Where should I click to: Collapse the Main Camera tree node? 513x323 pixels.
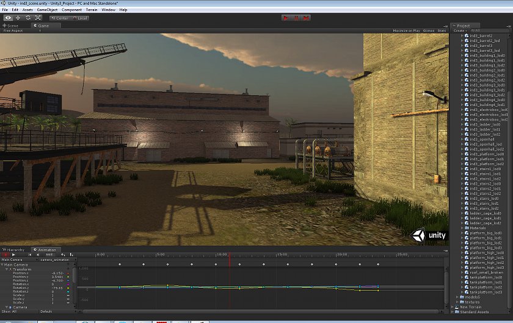click(x=2, y=265)
